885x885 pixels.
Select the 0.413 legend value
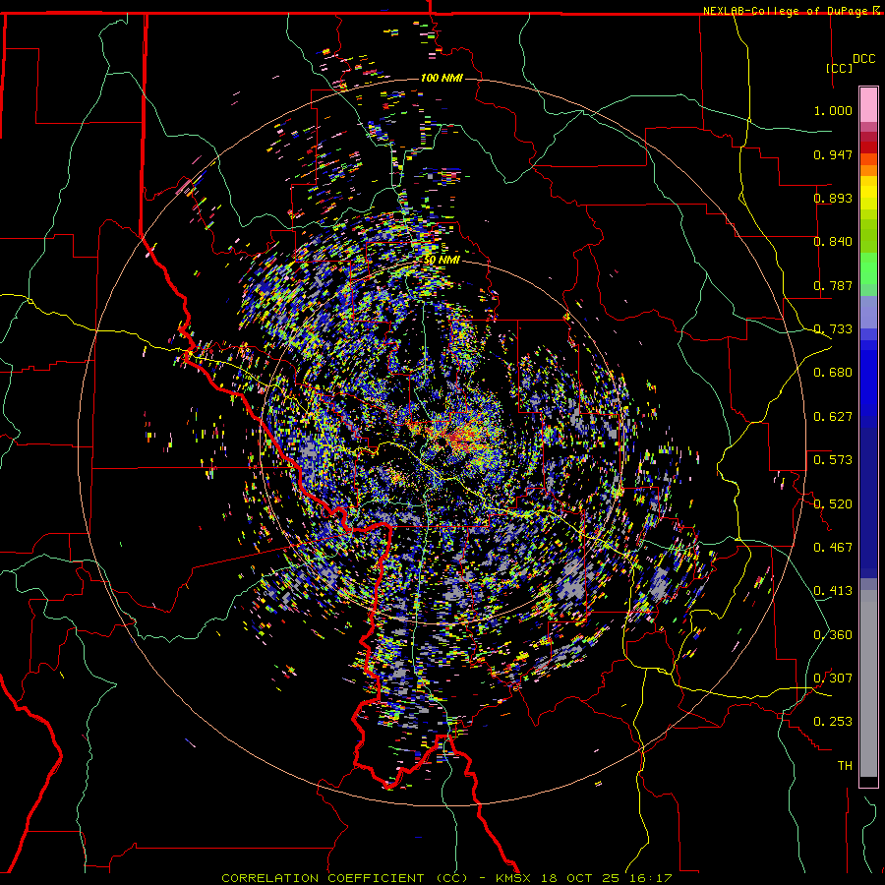click(833, 591)
